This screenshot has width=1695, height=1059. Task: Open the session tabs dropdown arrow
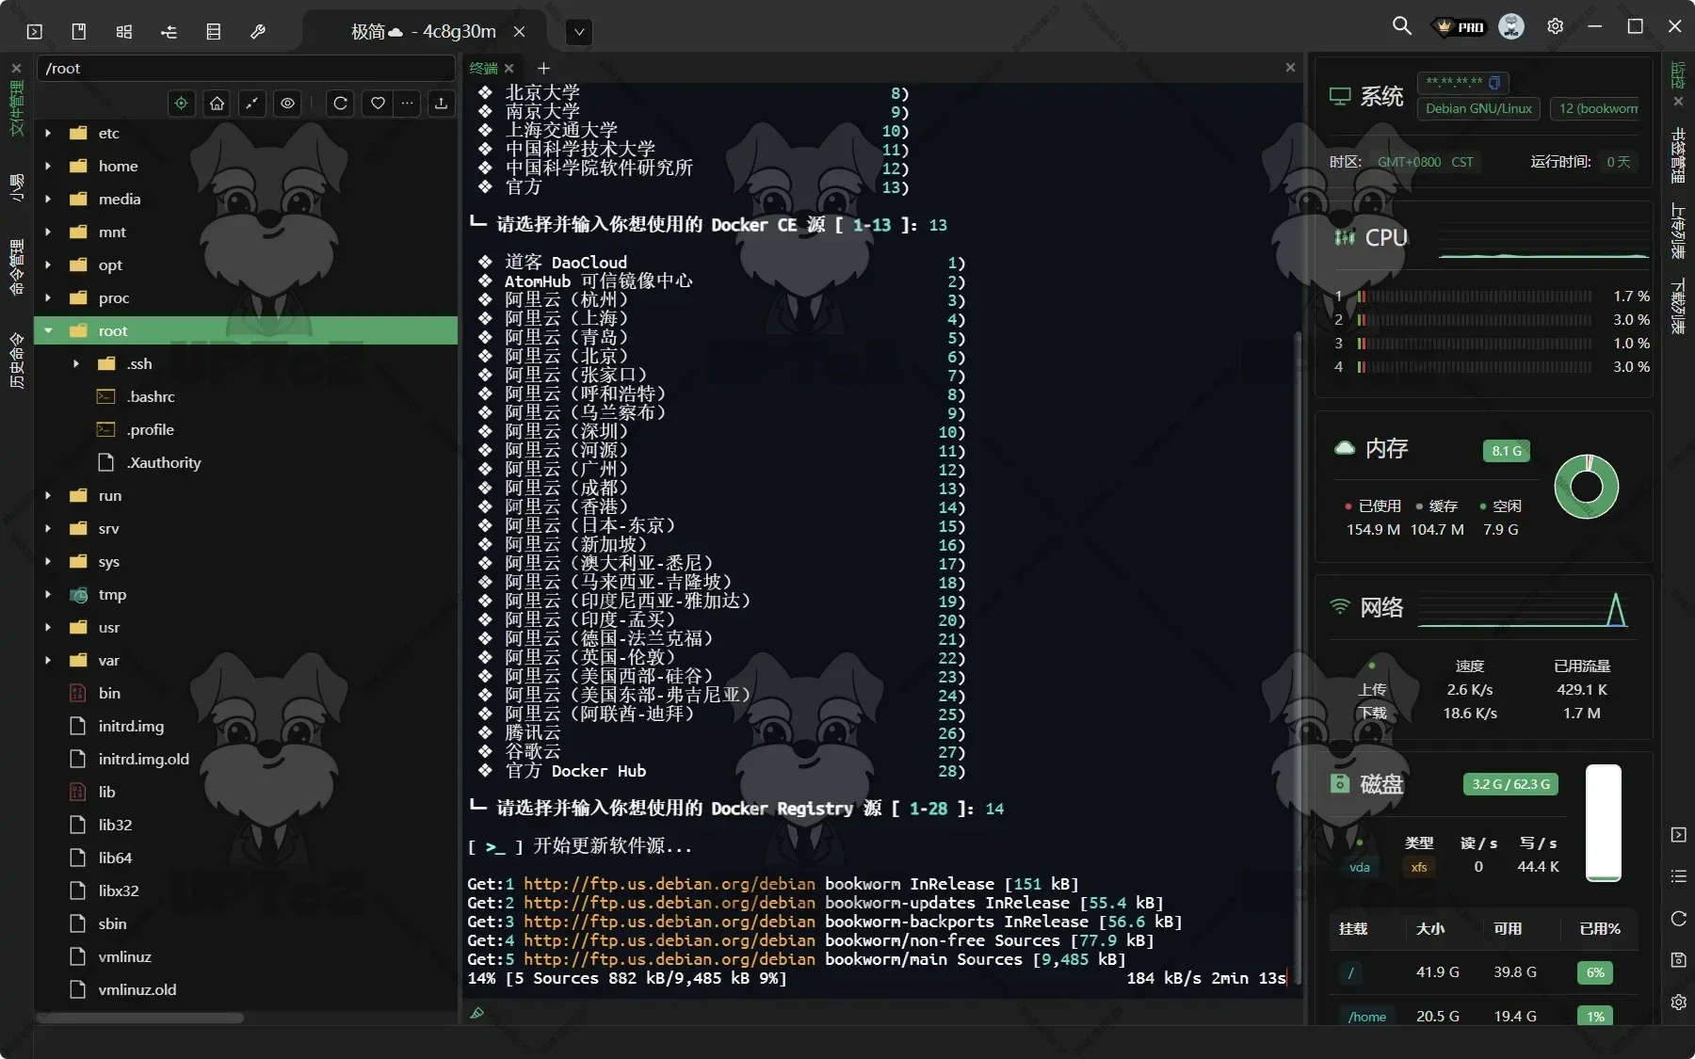[579, 31]
